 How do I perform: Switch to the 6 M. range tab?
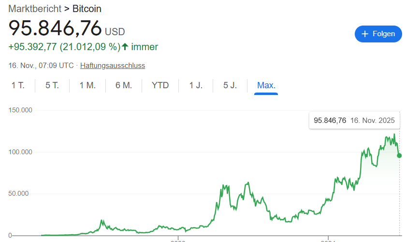click(x=124, y=85)
